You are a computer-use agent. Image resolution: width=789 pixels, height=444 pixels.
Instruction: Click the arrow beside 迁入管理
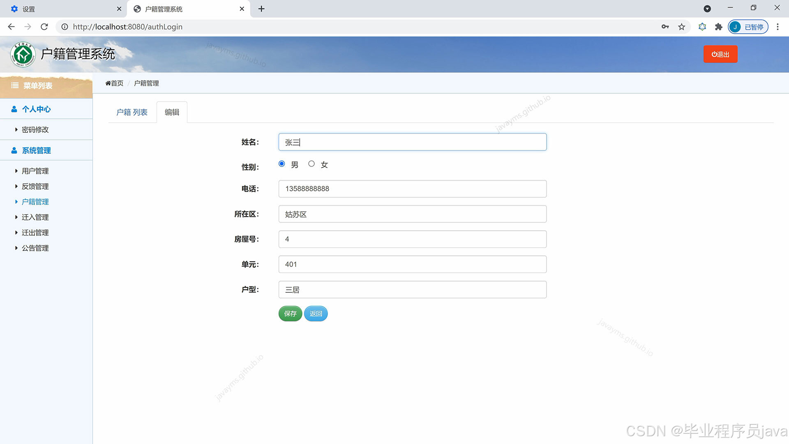click(x=16, y=217)
